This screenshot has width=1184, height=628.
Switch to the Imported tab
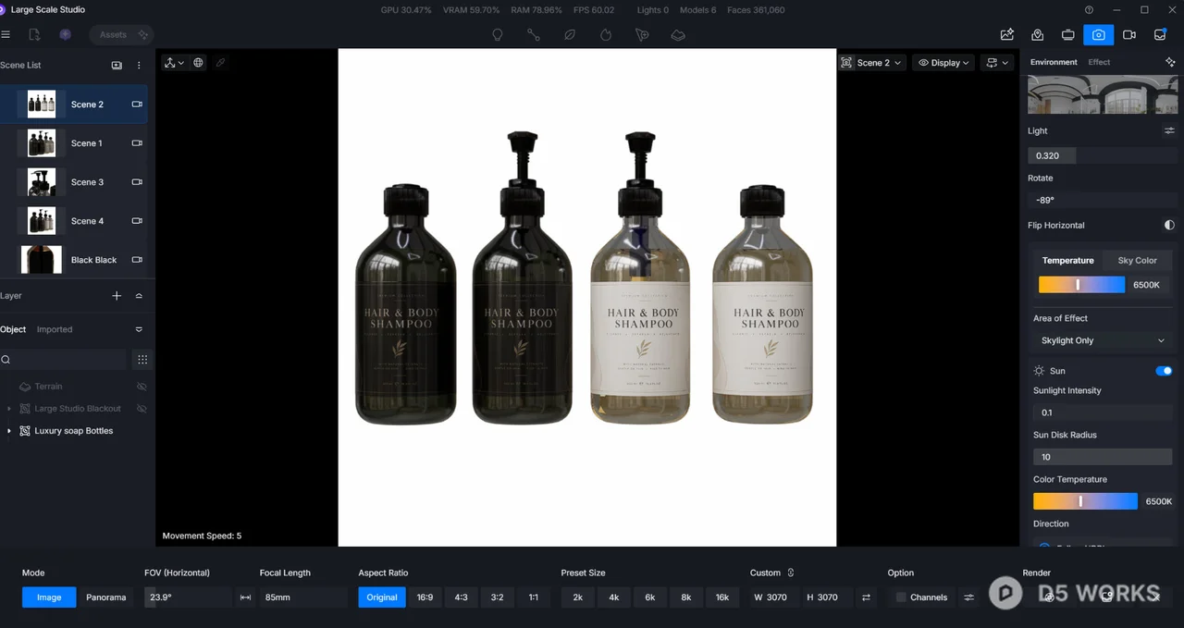point(55,329)
